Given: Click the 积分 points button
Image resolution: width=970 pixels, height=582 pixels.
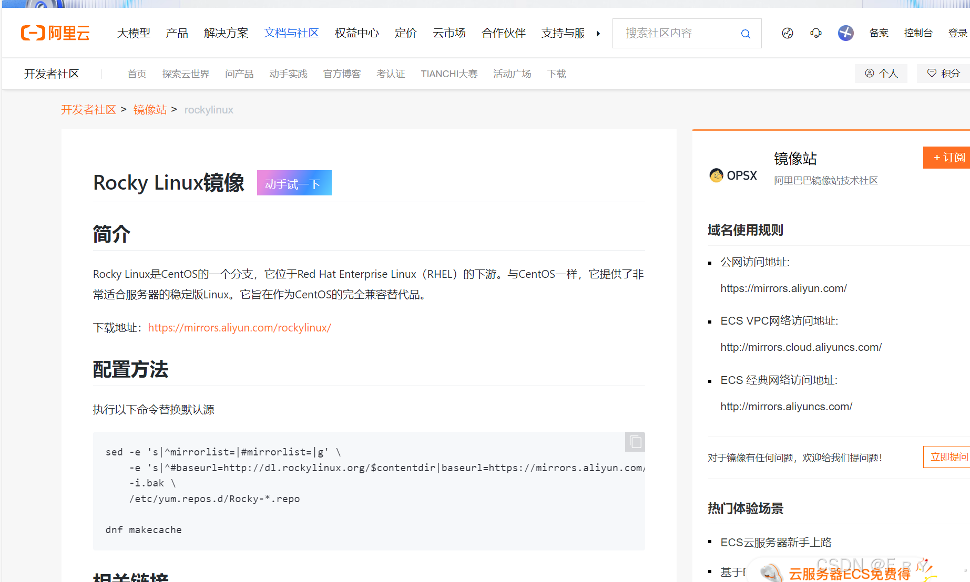Looking at the screenshot, I should point(943,74).
